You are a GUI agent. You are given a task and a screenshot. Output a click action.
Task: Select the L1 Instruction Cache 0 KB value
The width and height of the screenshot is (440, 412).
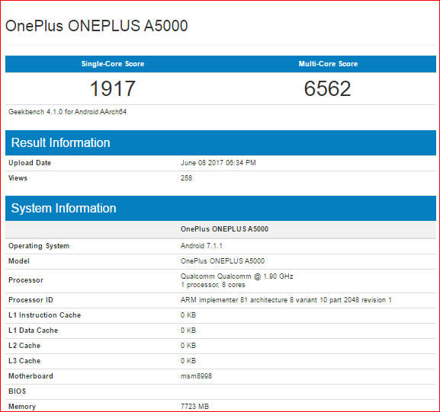[x=188, y=315]
